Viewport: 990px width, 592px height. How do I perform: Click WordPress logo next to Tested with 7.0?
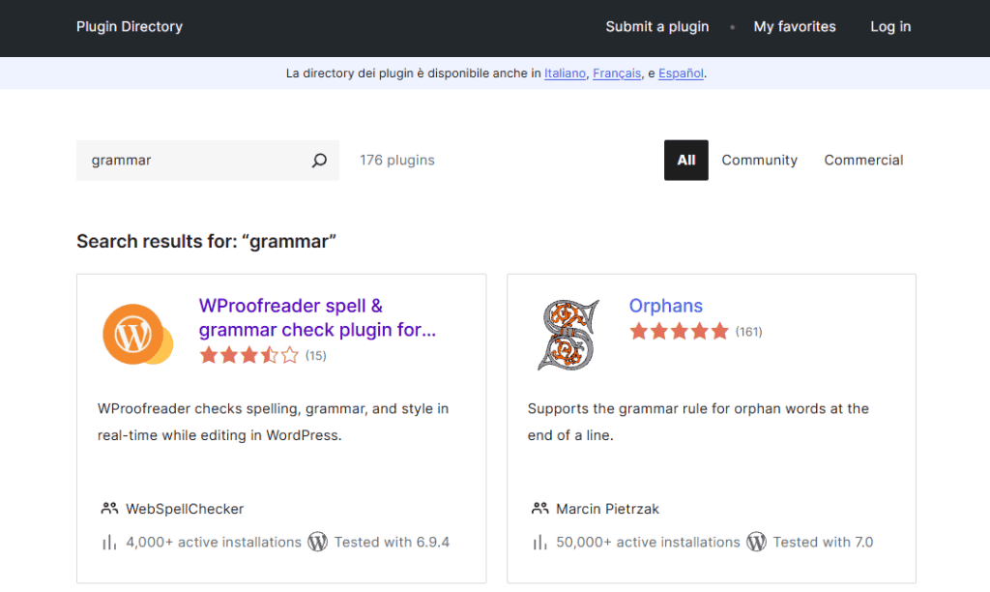pyautogui.click(x=756, y=542)
